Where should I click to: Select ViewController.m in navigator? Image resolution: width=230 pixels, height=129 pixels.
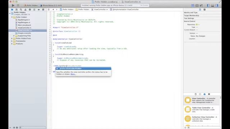[28, 30]
